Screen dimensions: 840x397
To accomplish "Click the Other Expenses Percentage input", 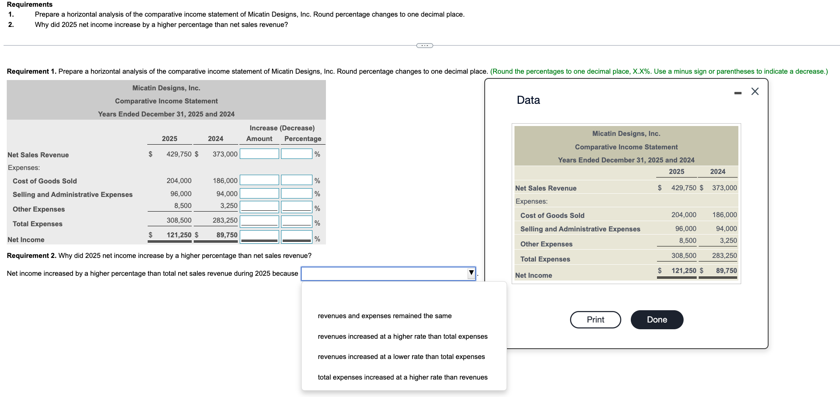I will pyautogui.click(x=296, y=206).
